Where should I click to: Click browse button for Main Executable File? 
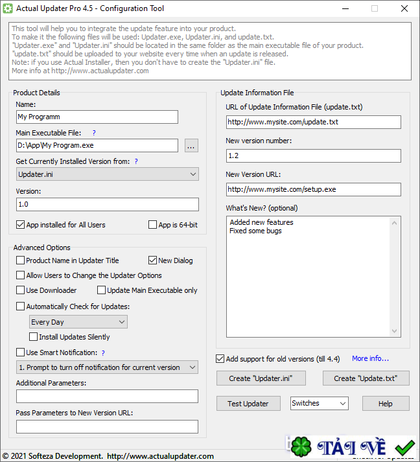(x=191, y=146)
